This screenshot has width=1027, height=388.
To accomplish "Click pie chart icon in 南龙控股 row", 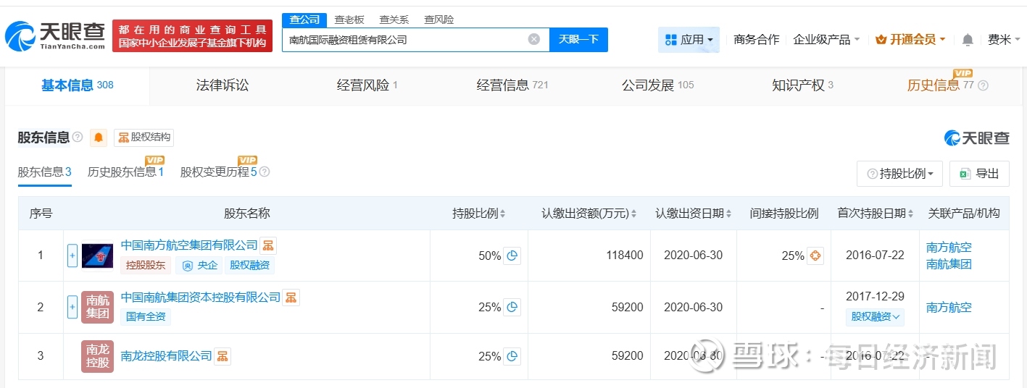I will [x=512, y=356].
